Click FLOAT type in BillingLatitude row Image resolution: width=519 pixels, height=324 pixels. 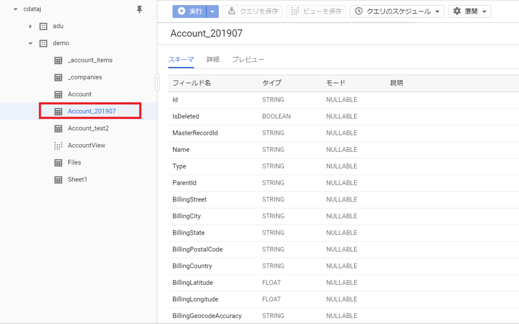tap(271, 283)
